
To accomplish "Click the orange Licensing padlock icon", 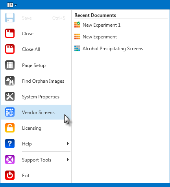I will click(10, 128).
